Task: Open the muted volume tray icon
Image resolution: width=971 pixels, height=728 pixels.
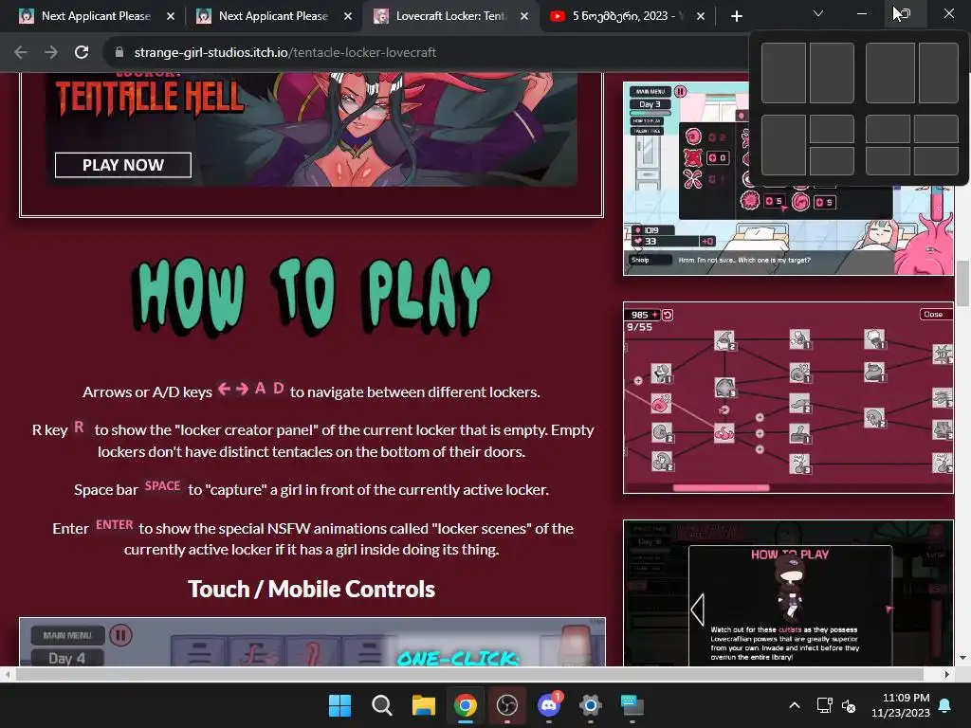Action: 849,705
